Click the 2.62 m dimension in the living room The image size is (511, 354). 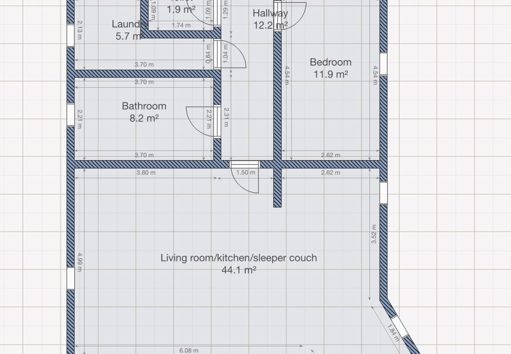tap(331, 173)
